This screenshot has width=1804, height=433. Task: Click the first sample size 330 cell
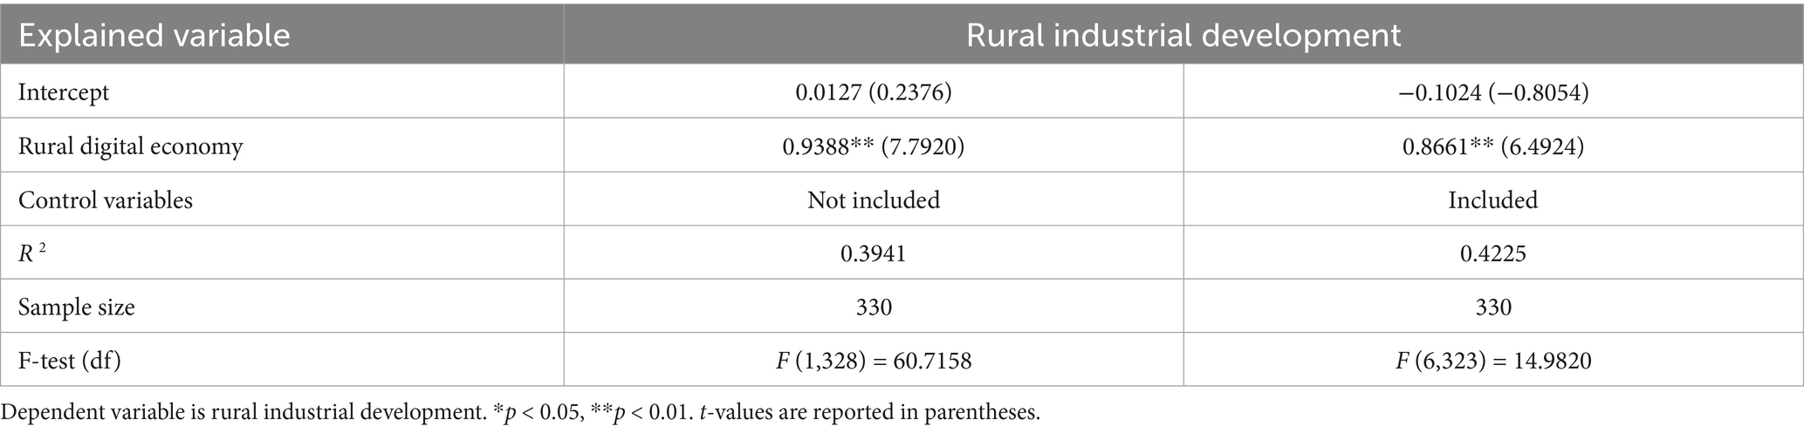tap(873, 307)
